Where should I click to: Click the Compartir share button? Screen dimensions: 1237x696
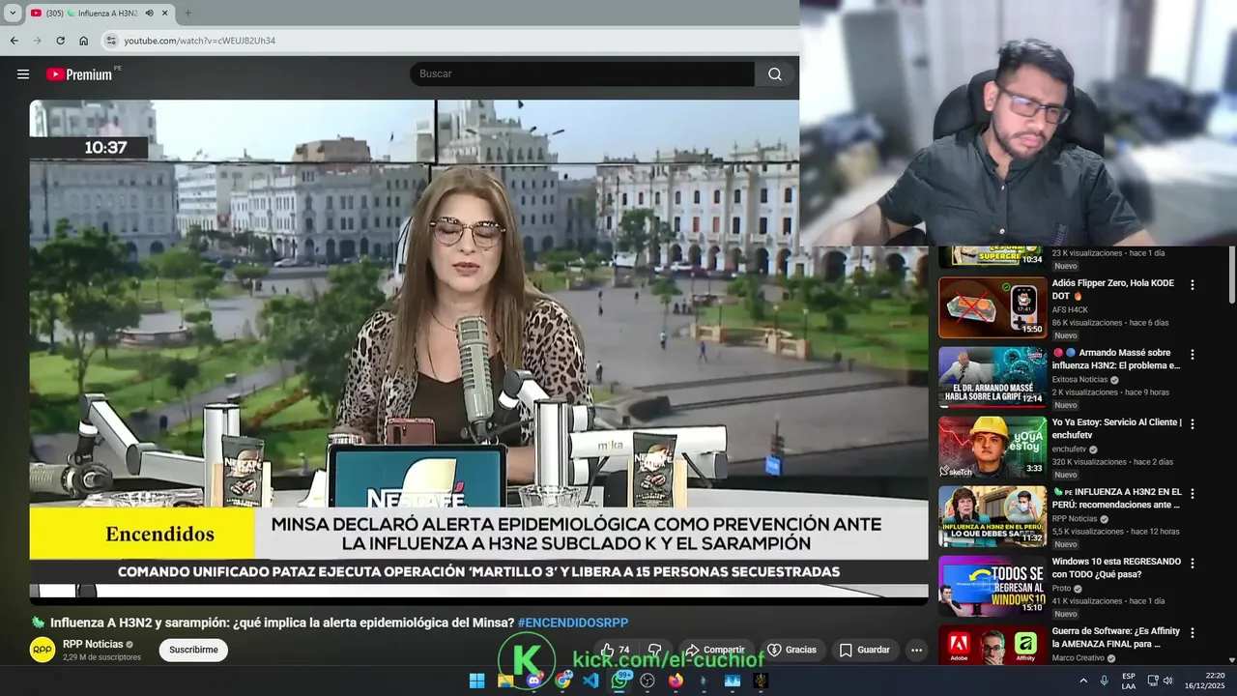coord(714,650)
